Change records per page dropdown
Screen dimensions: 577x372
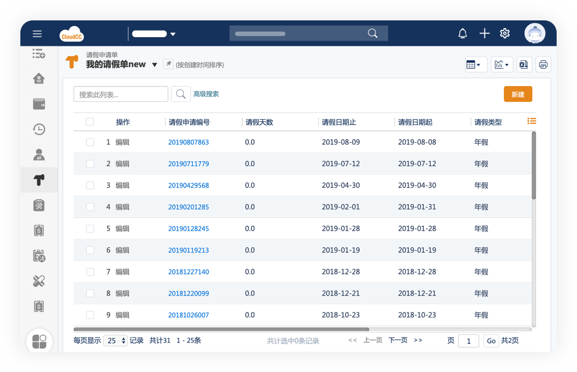(x=116, y=341)
